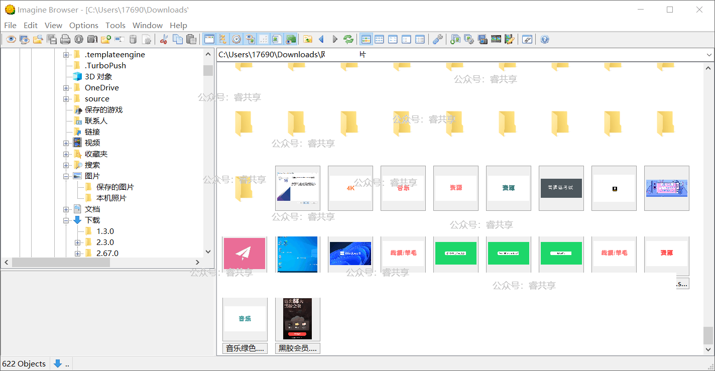
Task: Collapse the 图片 folder node
Action: coord(66,176)
